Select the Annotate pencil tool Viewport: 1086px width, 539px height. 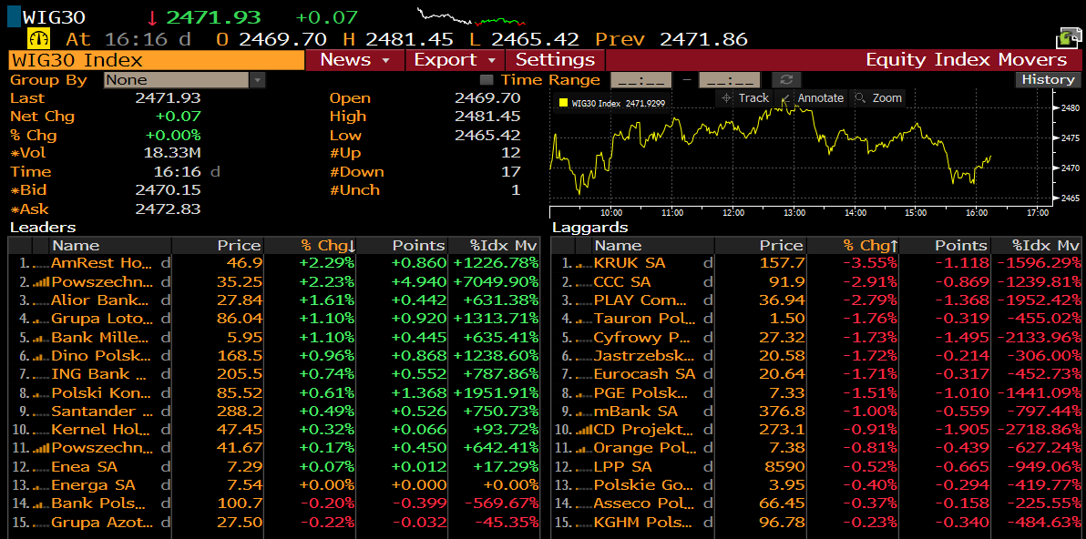tap(813, 98)
